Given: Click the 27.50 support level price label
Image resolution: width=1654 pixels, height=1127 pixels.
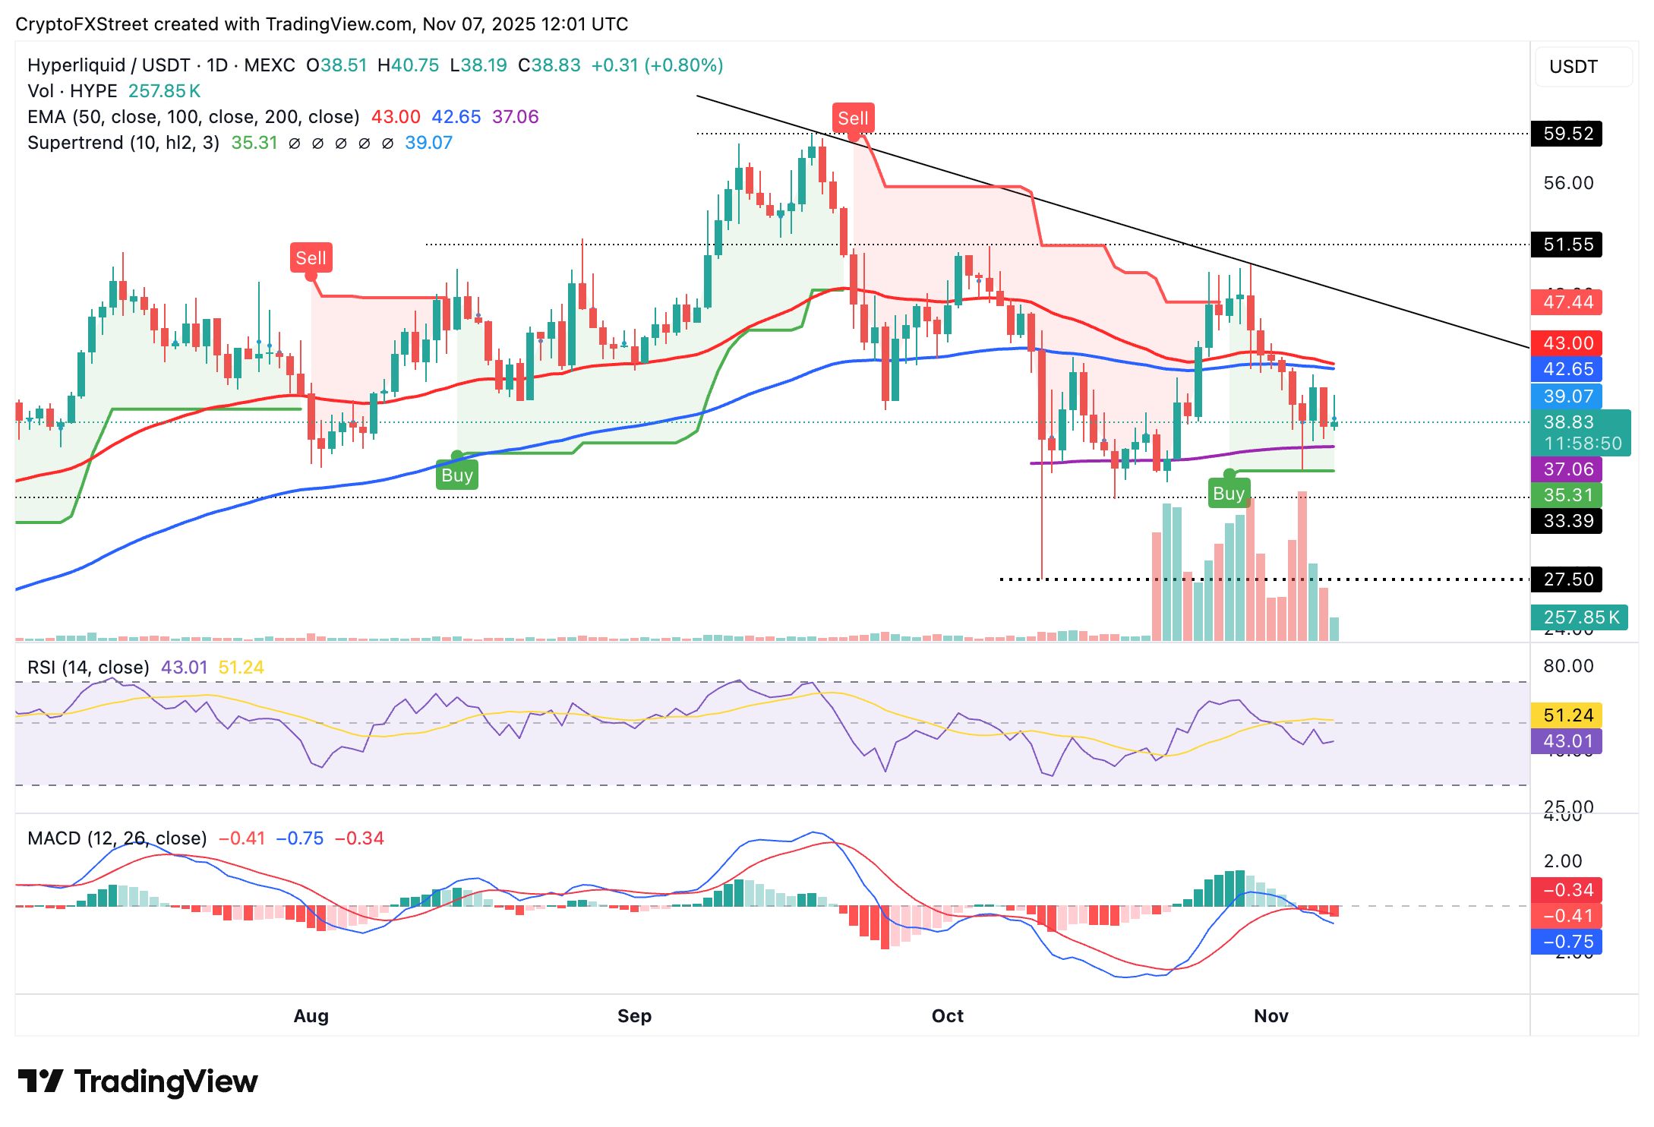Looking at the screenshot, I should pyautogui.click(x=1569, y=579).
